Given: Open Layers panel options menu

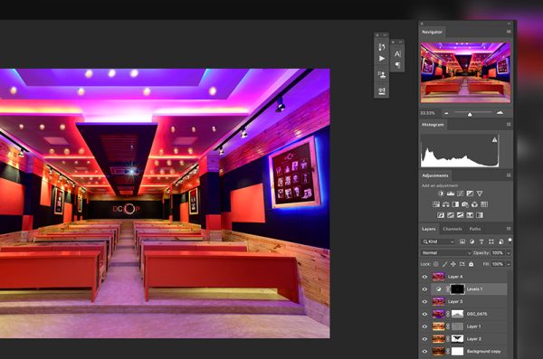Looking at the screenshot, I should pyautogui.click(x=509, y=229).
